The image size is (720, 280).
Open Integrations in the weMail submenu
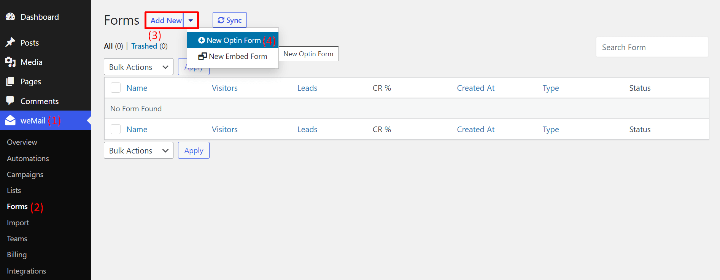[26, 271]
